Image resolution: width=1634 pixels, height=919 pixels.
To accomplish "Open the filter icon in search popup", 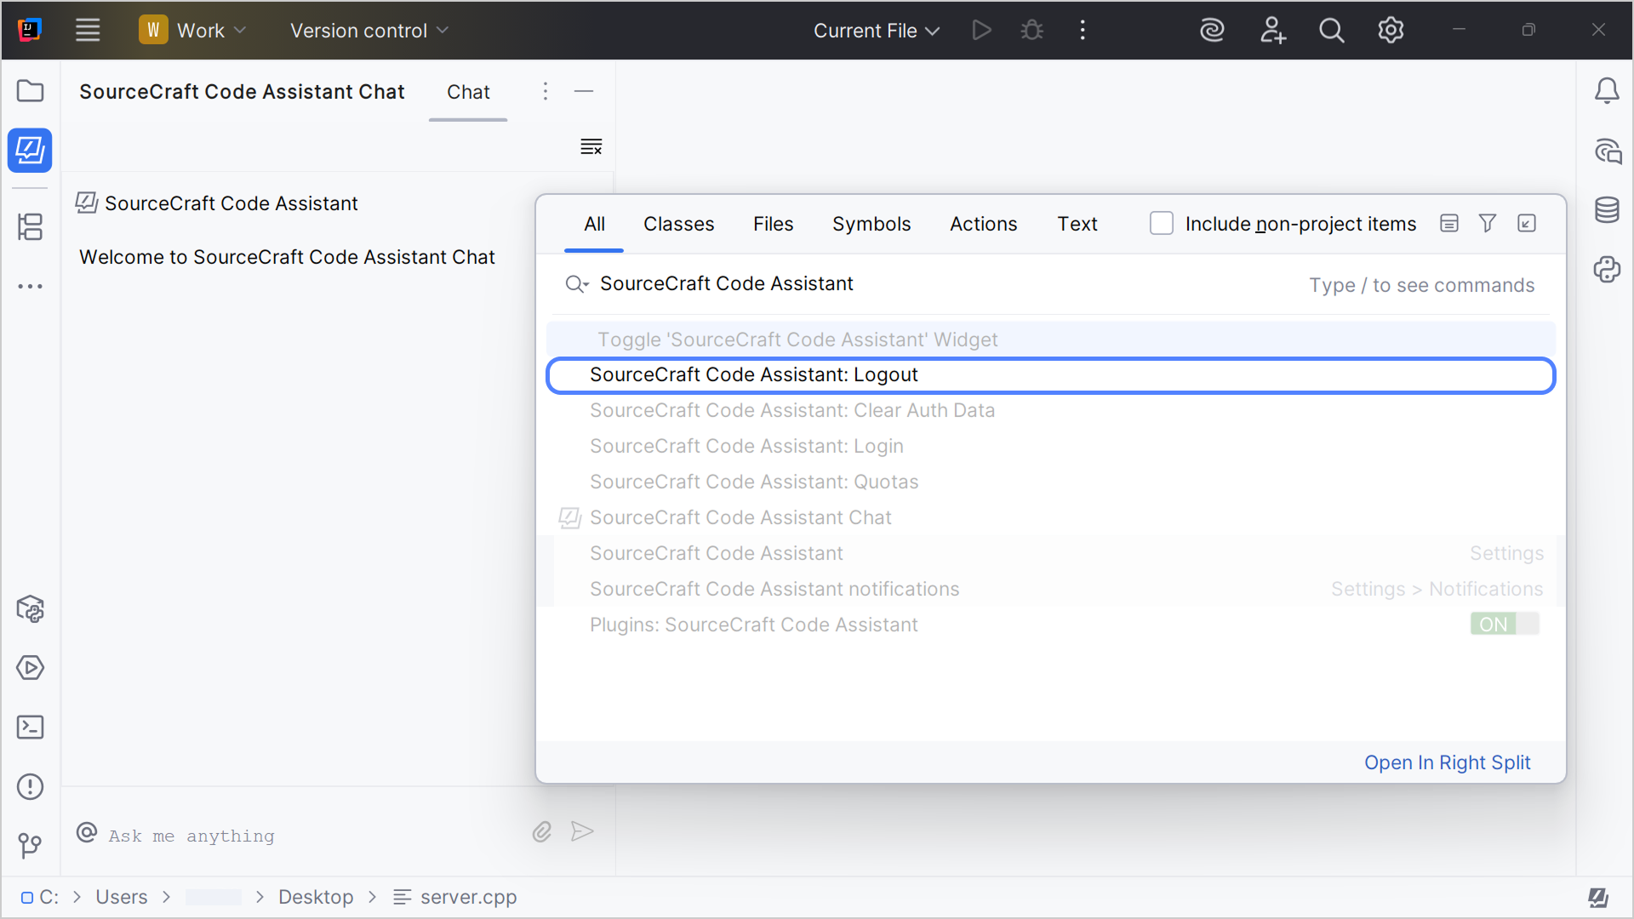I will coord(1488,223).
